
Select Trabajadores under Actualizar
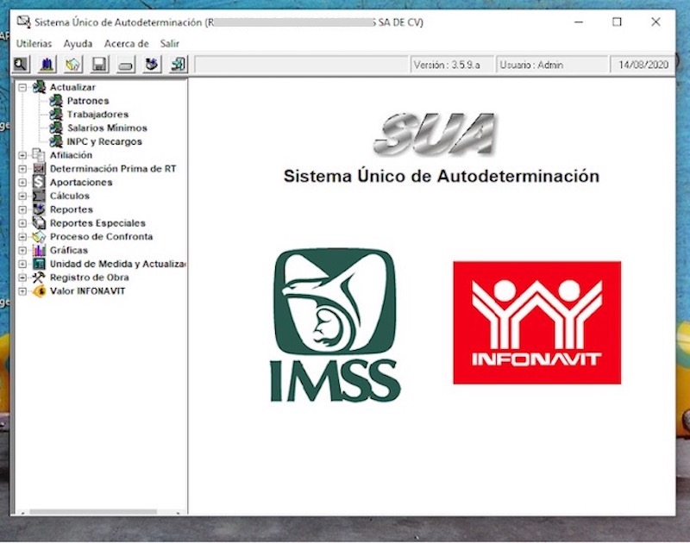[97, 115]
